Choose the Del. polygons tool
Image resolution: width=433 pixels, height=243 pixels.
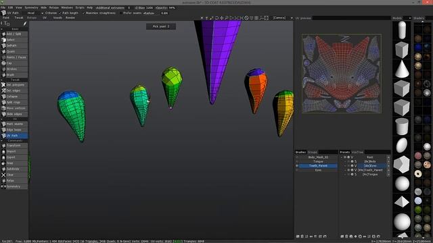click(x=14, y=85)
